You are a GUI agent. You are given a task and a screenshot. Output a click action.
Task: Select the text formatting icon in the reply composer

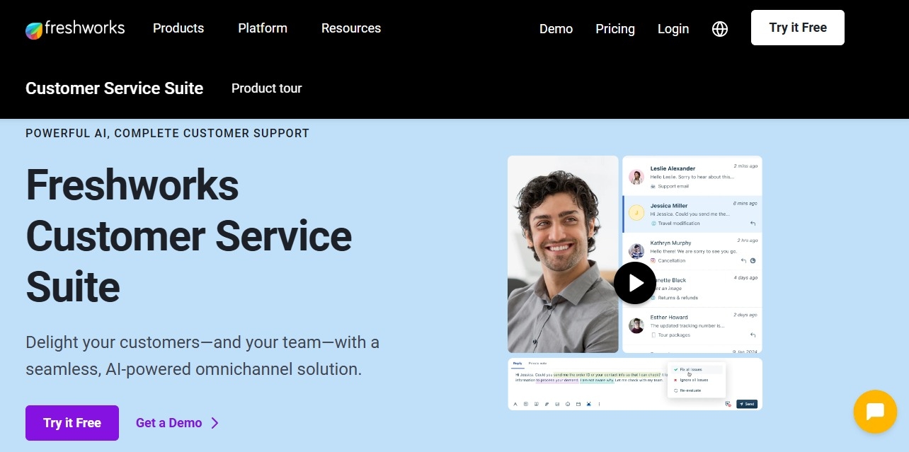point(515,405)
